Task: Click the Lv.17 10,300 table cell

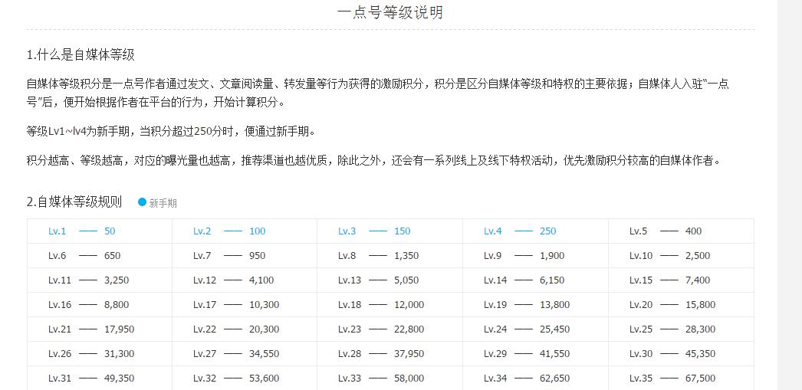Action: click(245, 305)
